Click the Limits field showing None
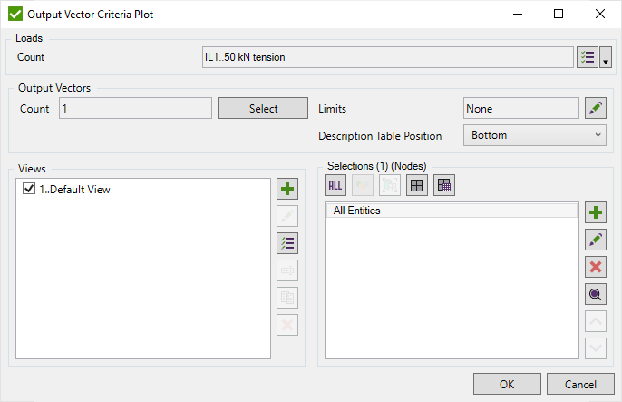Viewport: 622px width, 402px height. coord(520,108)
